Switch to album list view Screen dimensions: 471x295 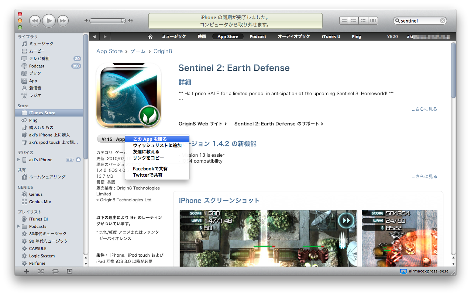354,21
